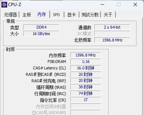Screen dimensions: 144x115
Task: Click the DDR4 memory type field
Action: (x=41, y=27)
